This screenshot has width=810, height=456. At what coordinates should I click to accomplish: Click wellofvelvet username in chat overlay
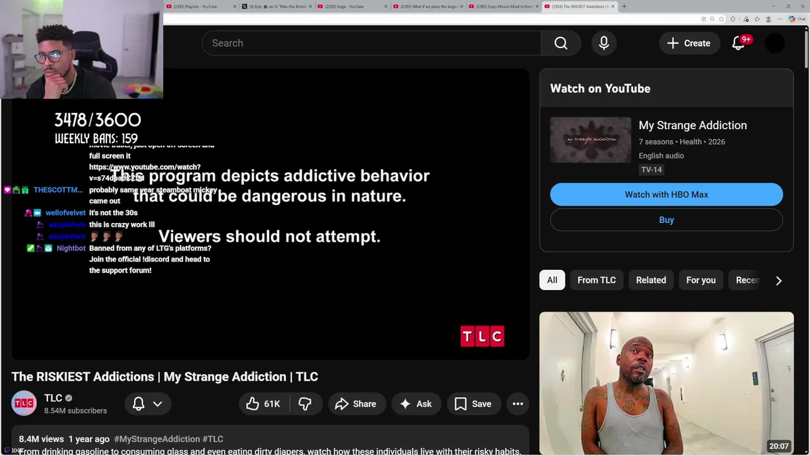[65, 213]
